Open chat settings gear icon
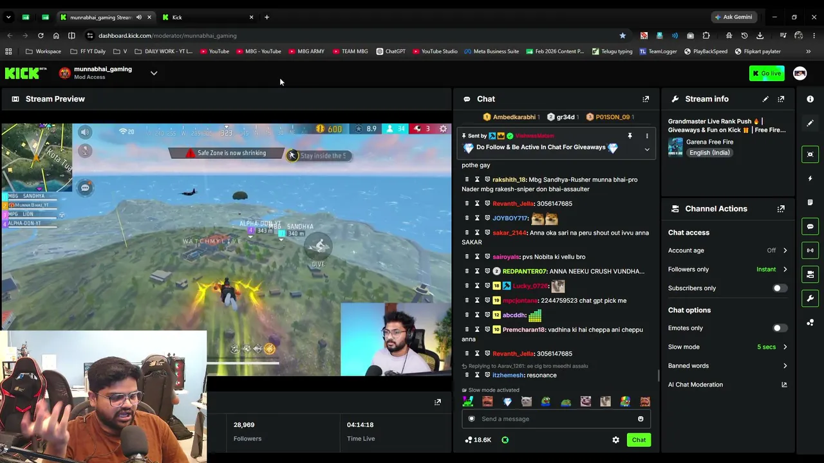This screenshot has width=824, height=463. [x=615, y=440]
